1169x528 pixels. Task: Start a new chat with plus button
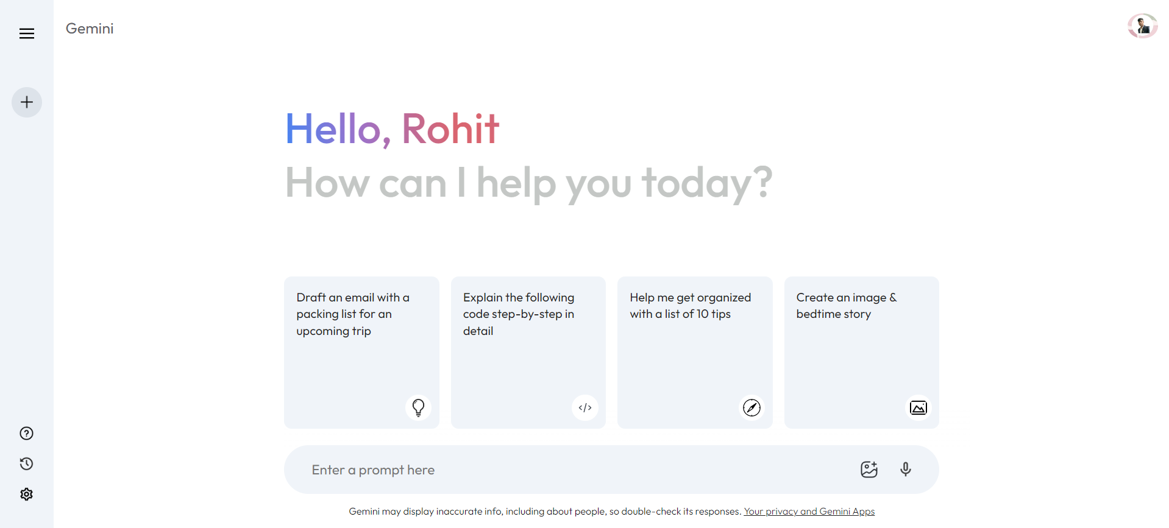[x=27, y=102]
